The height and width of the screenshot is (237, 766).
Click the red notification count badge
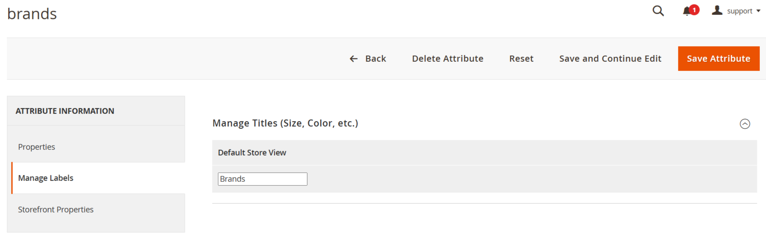pos(694,10)
